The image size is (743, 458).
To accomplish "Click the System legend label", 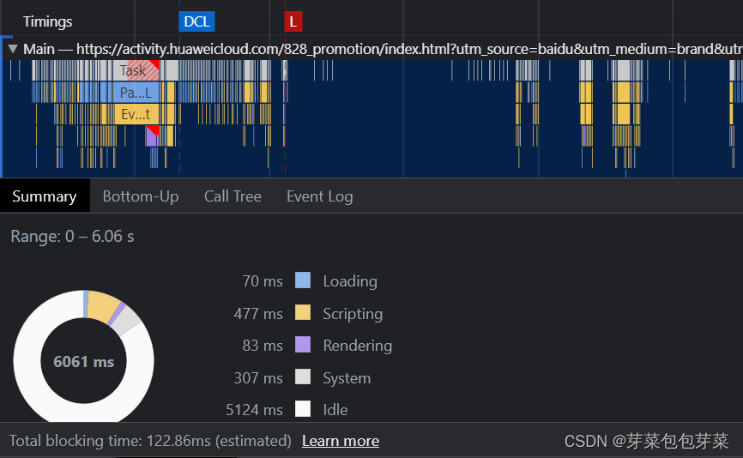I will pyautogui.click(x=347, y=378).
